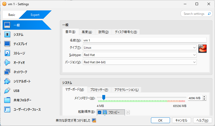Select the 一般 (General) category icon
This screenshot has height=126, width=215.
(x=7, y=25)
